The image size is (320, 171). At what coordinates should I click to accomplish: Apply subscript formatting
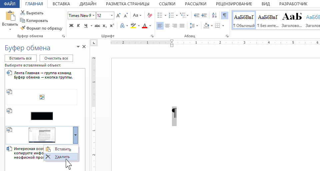point(105,26)
